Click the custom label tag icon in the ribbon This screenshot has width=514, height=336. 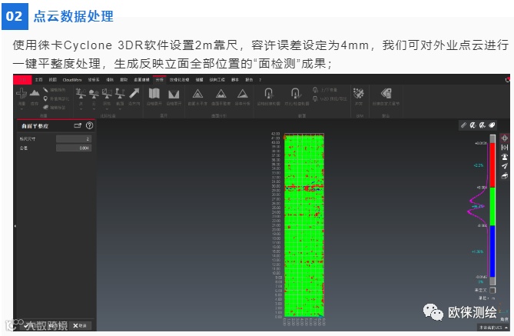point(386,94)
